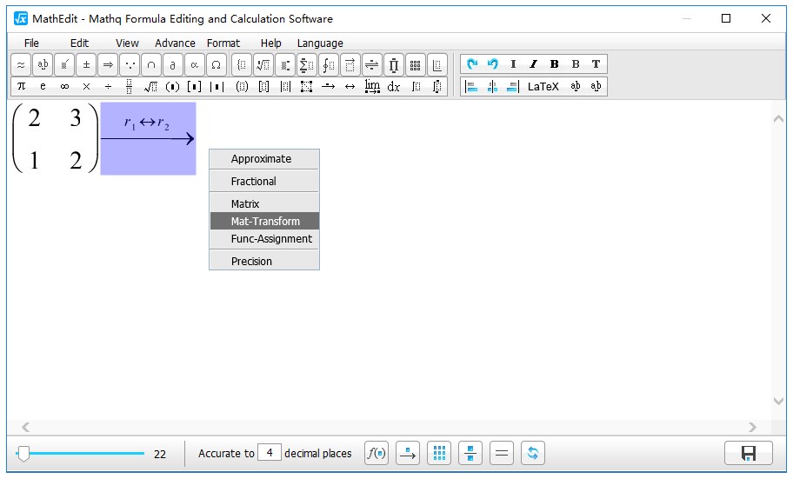Click the highlighted row swap arrow expression
Viewport: 793px width, 479px height.
[148, 138]
